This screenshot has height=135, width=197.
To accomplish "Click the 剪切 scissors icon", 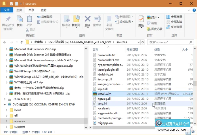I will click(x=27, y=30).
